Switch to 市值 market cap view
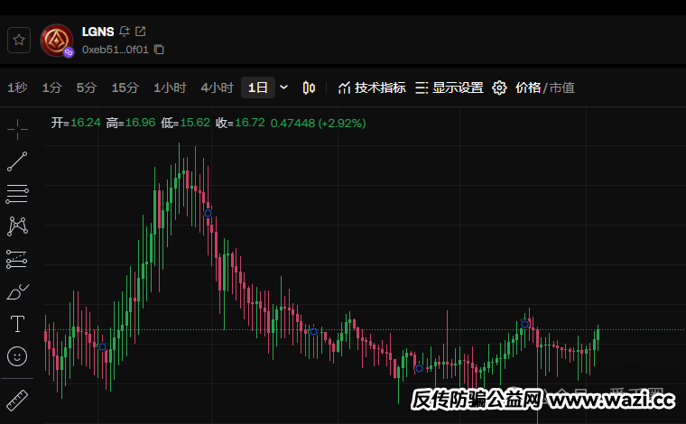The height and width of the screenshot is (424, 686). (561, 88)
